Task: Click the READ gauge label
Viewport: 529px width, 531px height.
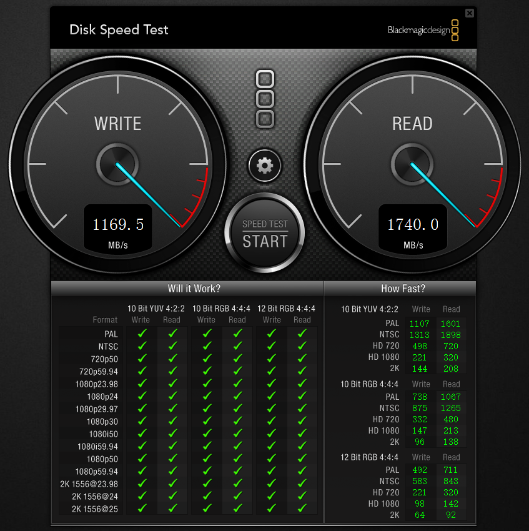Action: click(x=412, y=123)
